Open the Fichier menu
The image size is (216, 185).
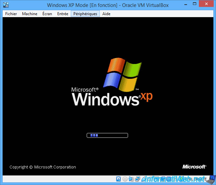pos(11,14)
